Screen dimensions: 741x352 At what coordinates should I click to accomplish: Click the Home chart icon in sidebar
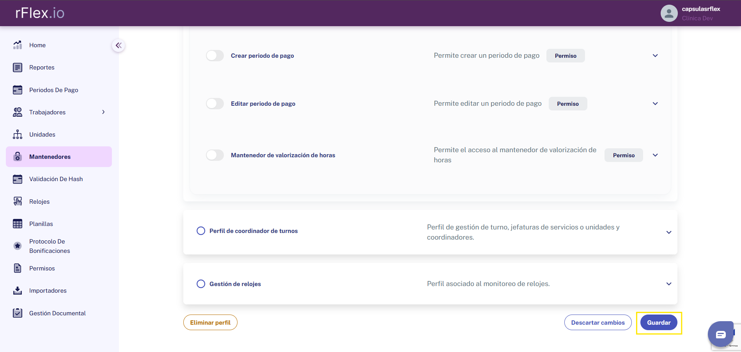point(18,45)
